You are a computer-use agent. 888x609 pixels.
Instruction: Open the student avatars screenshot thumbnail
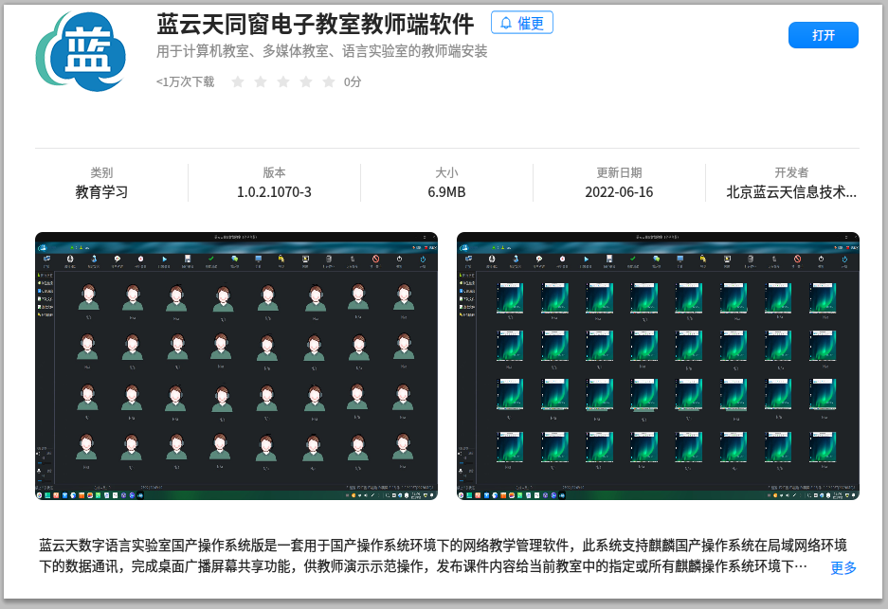point(236,366)
